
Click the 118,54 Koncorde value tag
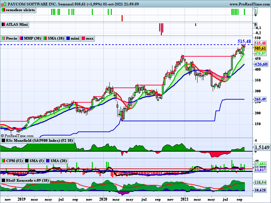260,182
